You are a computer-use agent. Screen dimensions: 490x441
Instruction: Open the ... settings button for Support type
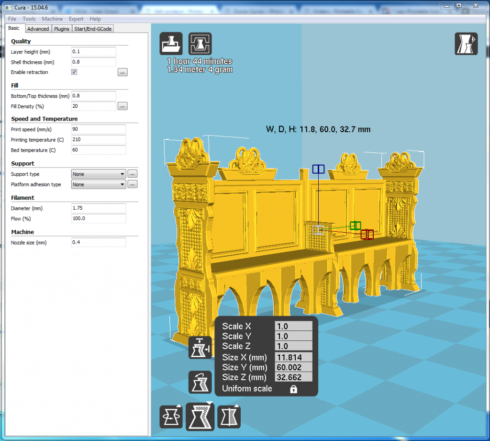coord(133,174)
